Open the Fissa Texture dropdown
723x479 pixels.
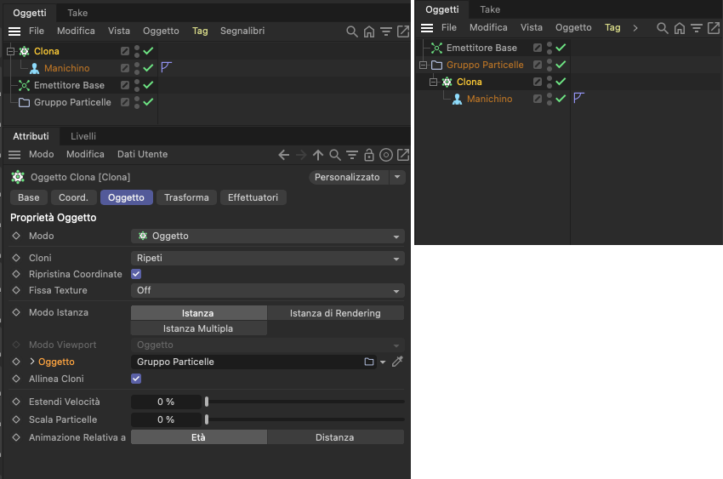[267, 290]
